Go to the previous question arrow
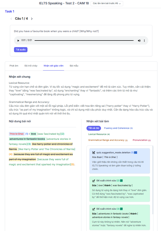 click(11, 19)
